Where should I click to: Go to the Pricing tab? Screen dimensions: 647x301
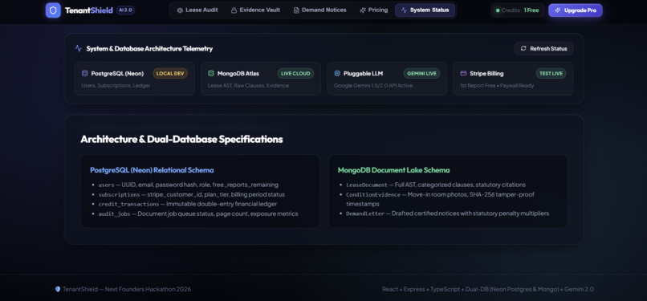pyautogui.click(x=374, y=10)
